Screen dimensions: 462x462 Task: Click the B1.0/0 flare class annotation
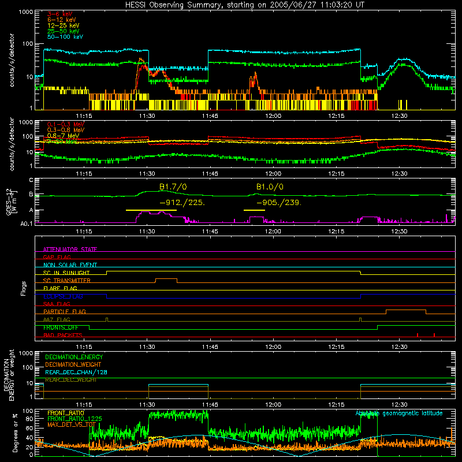(x=270, y=187)
